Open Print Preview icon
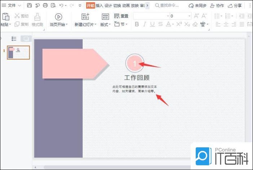Screen dimensions: 253x170 tap(53, 5)
